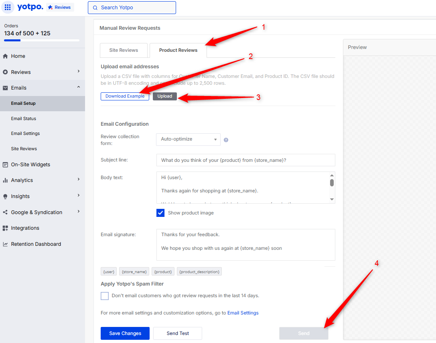The height and width of the screenshot is (343, 436).
Task: Click the yotpo logo
Action: coord(30,7)
